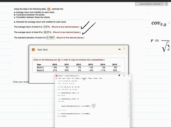Viewport: 171px width, 128px height.
Task: Click the input line B = {21, 35, 4, -8, -11, 32}
Action: point(71,87)
